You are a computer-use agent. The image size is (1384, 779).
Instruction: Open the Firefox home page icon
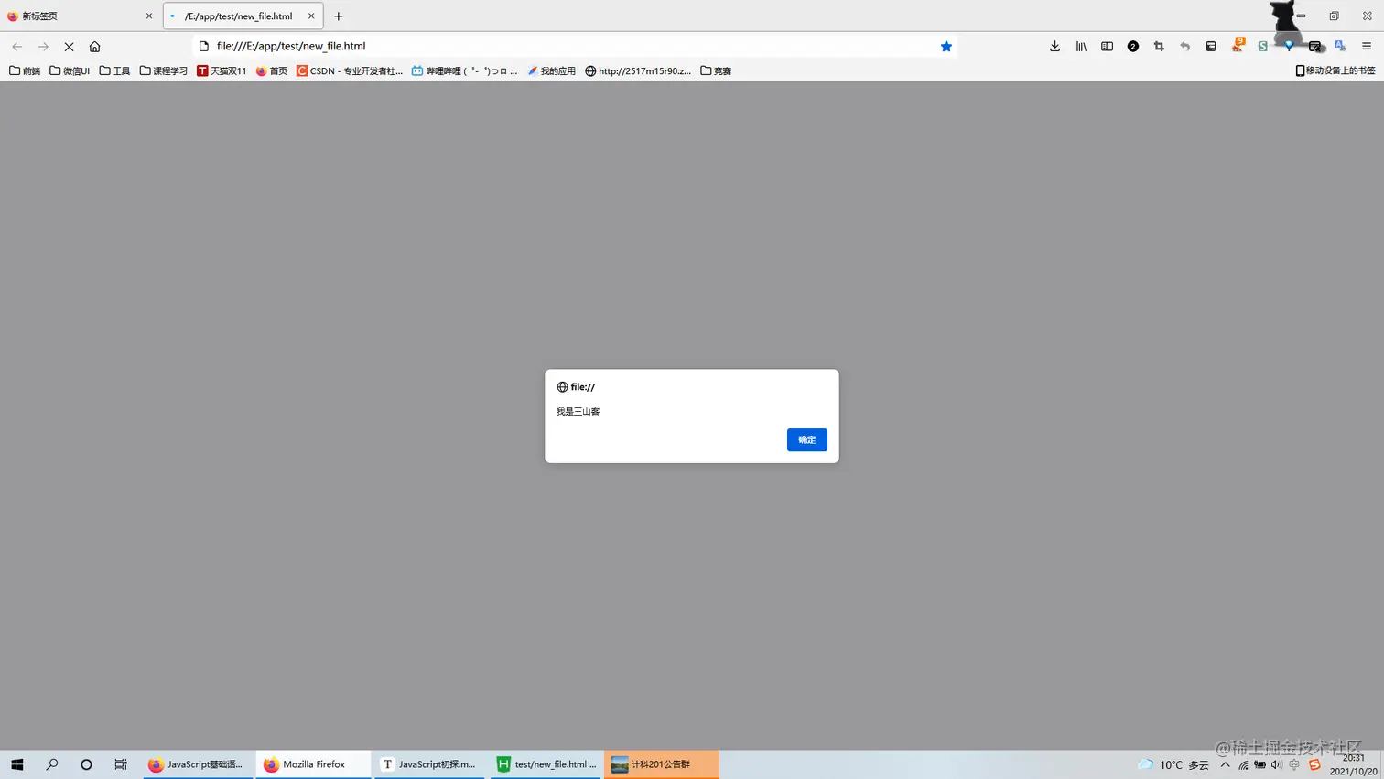(x=94, y=46)
